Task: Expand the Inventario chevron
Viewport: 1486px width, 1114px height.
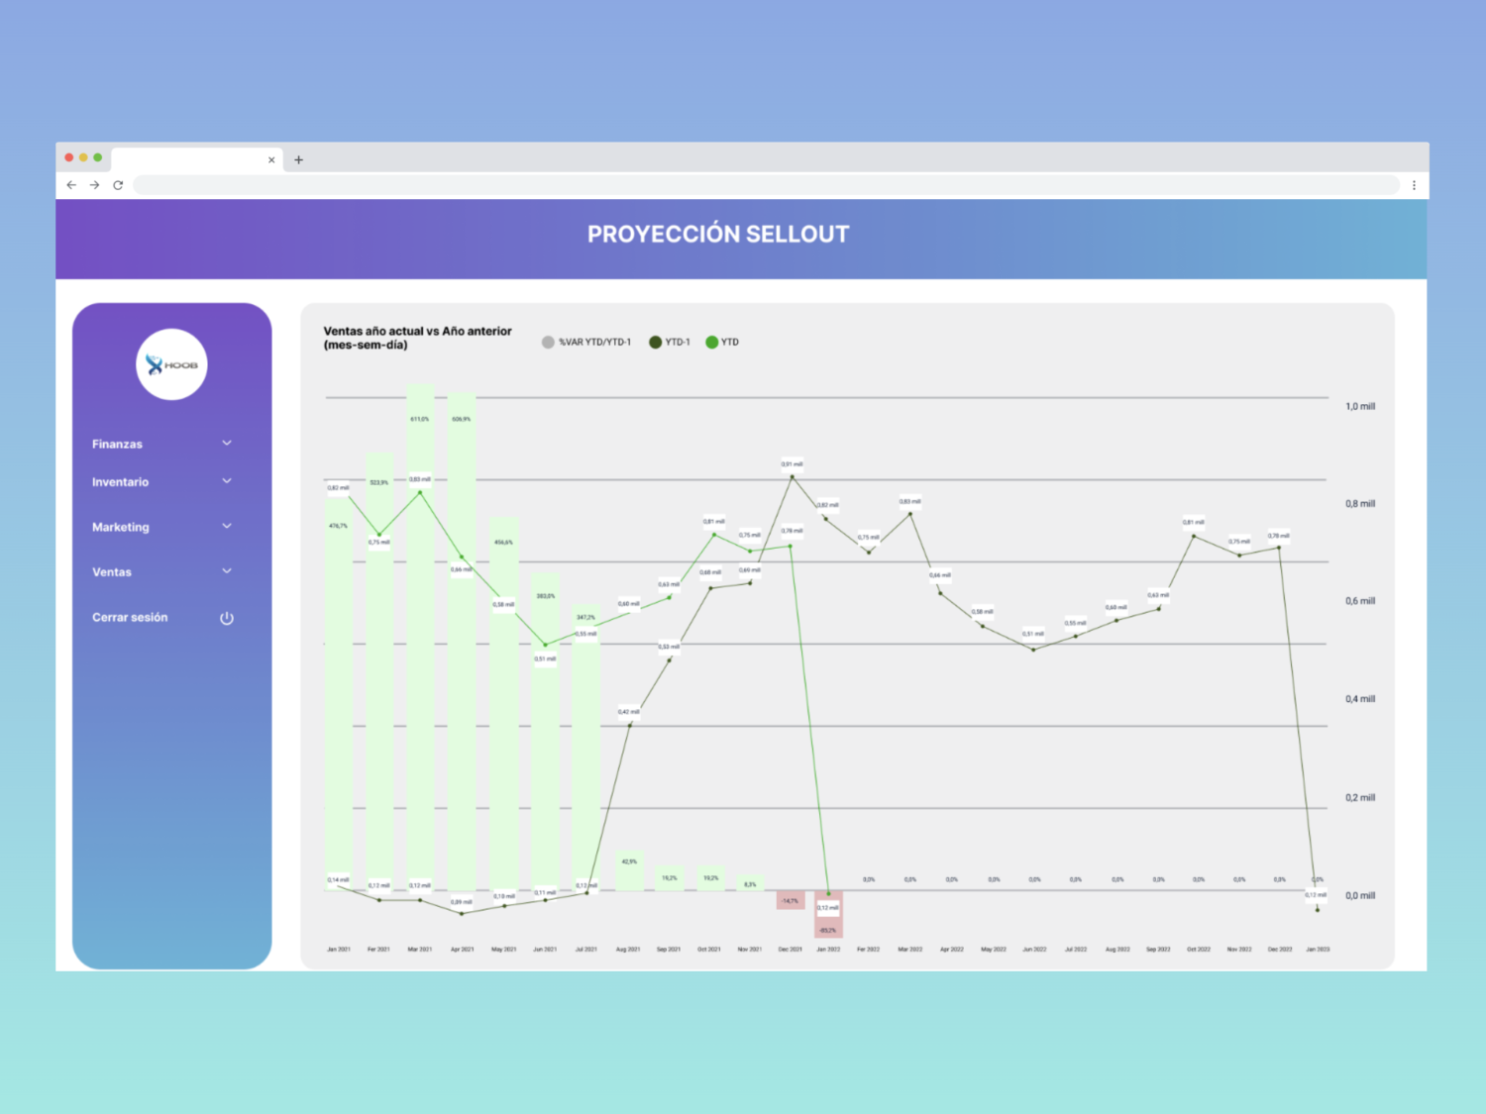Action: pos(227,481)
